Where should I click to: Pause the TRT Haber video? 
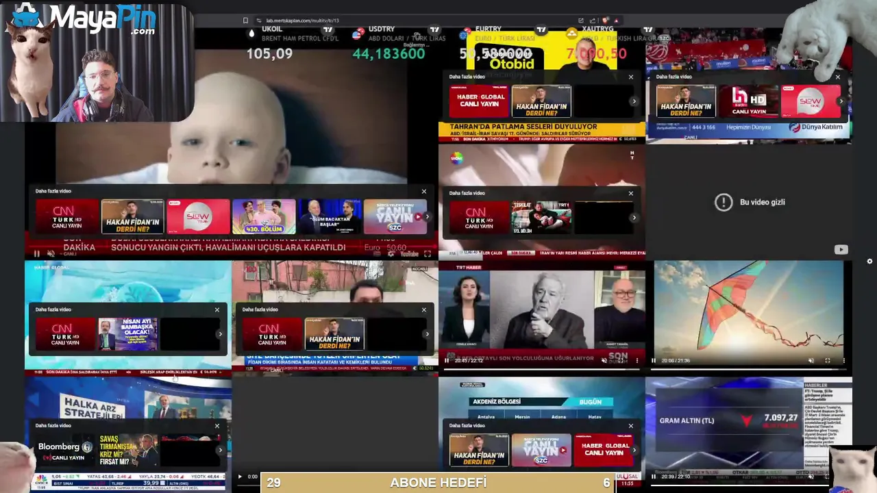(447, 360)
